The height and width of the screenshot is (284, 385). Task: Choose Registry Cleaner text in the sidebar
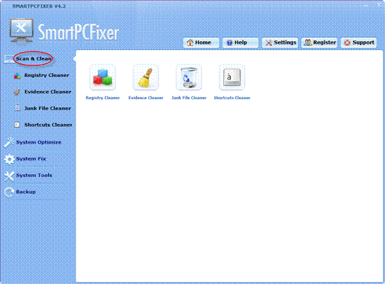pos(47,75)
